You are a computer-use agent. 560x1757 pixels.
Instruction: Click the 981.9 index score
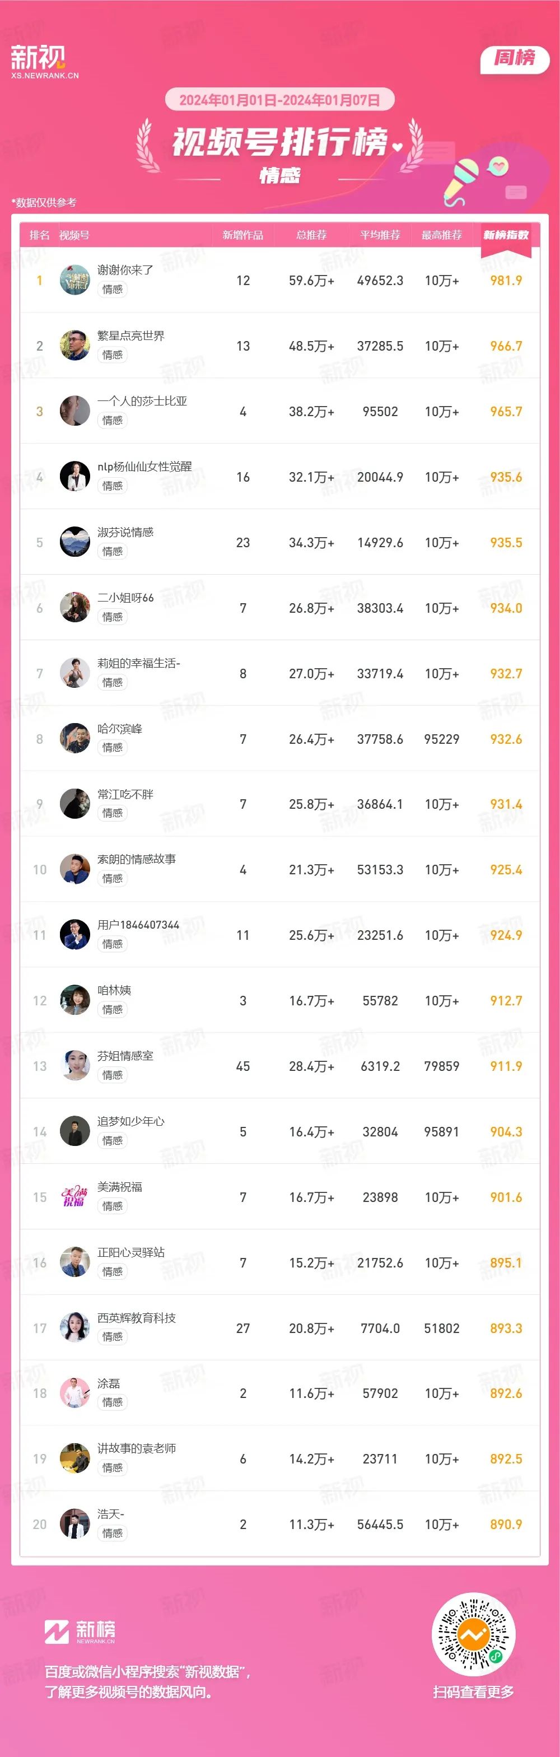pyautogui.click(x=506, y=281)
